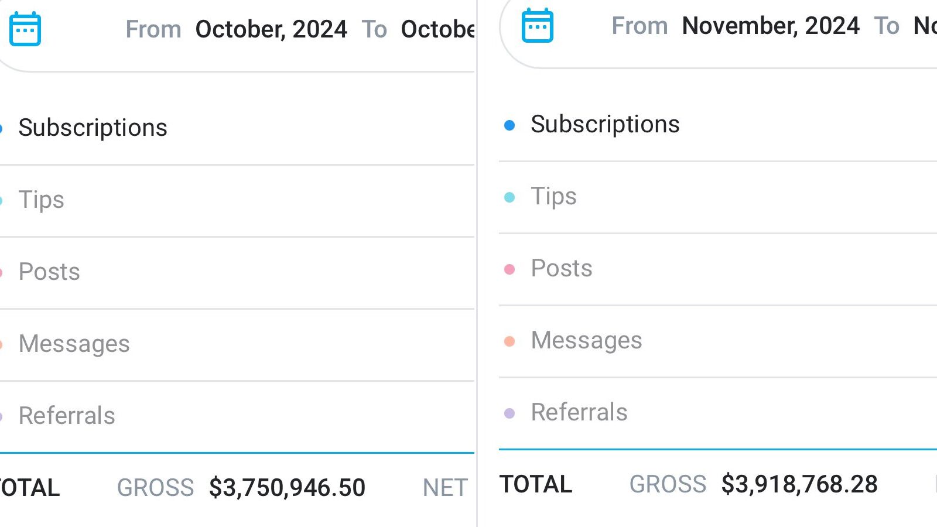Screen dimensions: 937x527
Task: Click blue dot beside Subscriptions in November panel
Action: [x=509, y=125]
